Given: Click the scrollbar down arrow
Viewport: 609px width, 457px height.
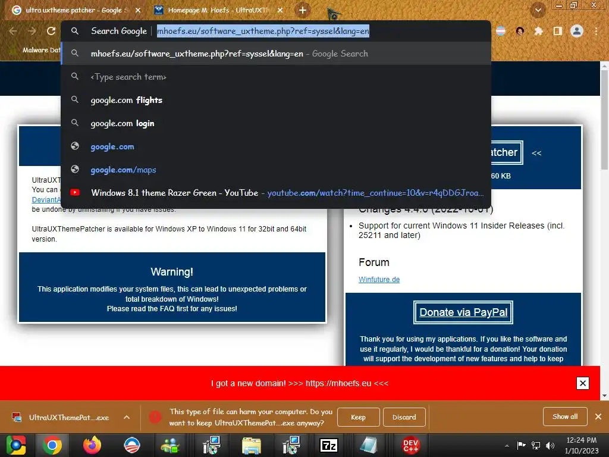Looking at the screenshot, I should (604, 396).
